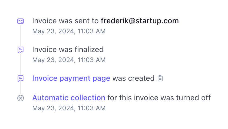228x129 pixels.
Task: Click the circled X icon for automatic collection
Action: pos(21,98)
